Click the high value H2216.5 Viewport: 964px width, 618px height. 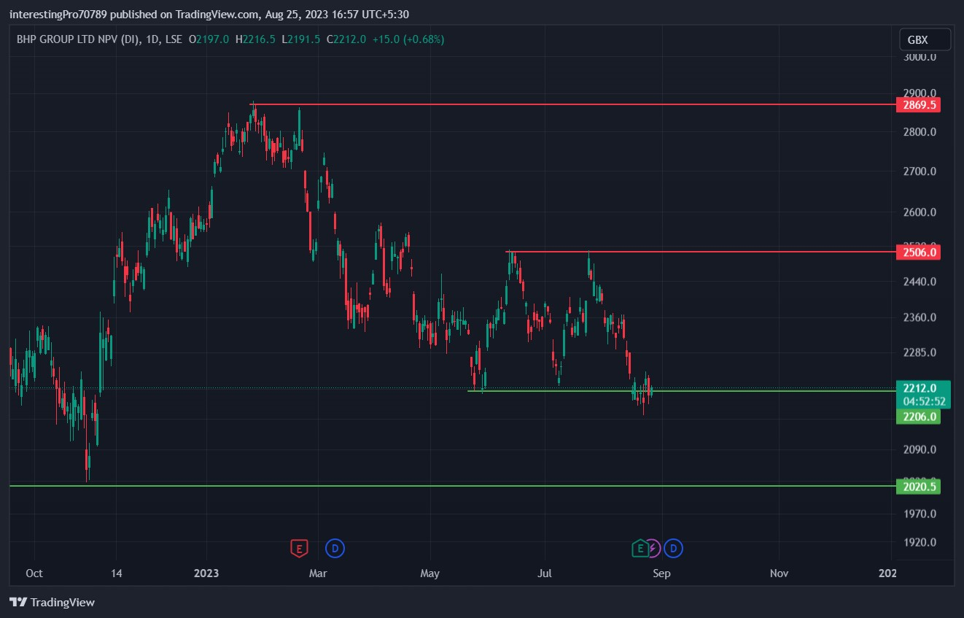[255, 39]
